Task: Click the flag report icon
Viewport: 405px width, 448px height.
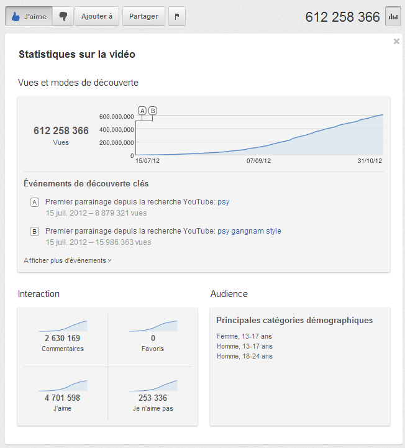Action: point(177,16)
